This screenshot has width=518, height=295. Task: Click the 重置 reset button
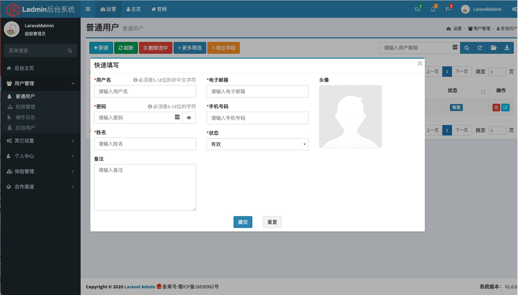tap(272, 222)
